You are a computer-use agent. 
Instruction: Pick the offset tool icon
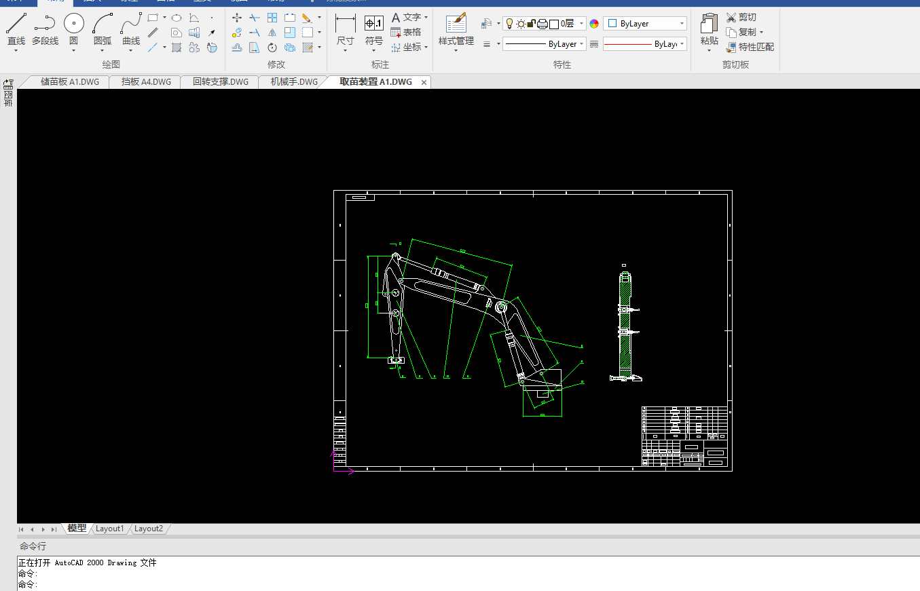(x=237, y=47)
